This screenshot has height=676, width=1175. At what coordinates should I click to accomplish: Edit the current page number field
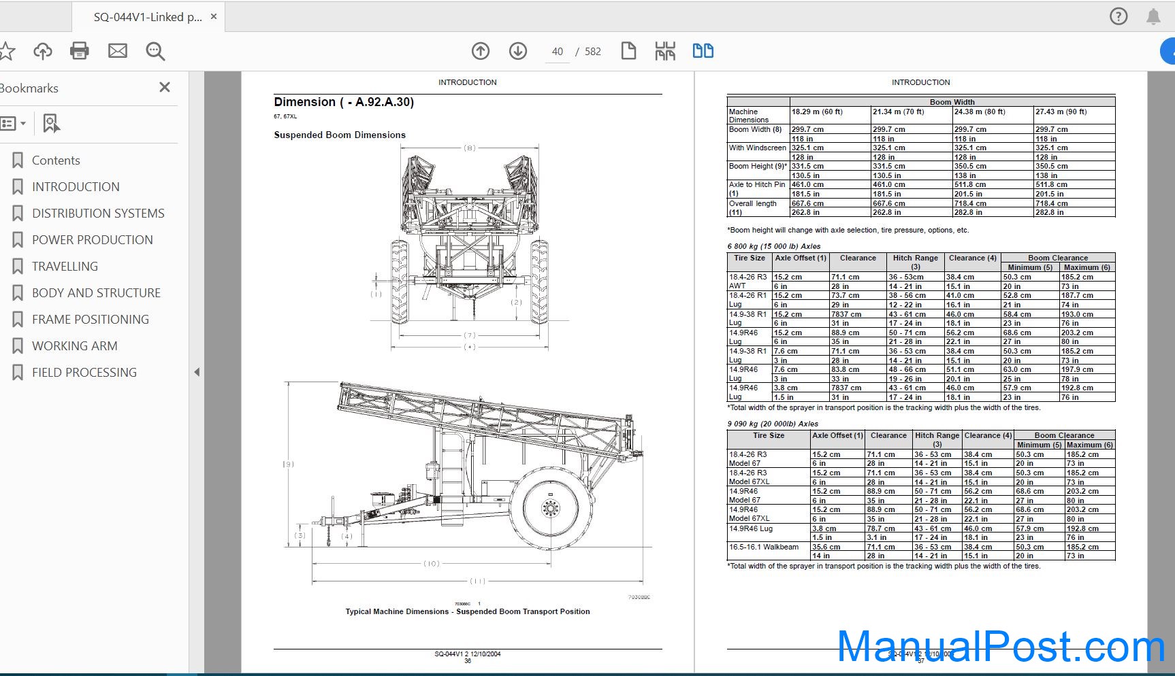pos(558,52)
